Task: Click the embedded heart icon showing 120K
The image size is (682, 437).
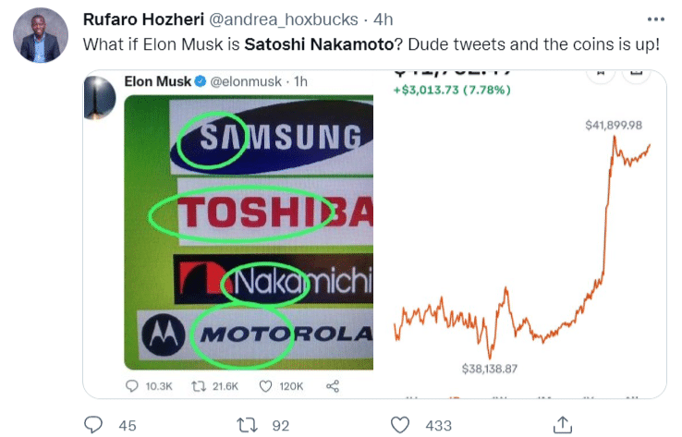Action: 265,386
